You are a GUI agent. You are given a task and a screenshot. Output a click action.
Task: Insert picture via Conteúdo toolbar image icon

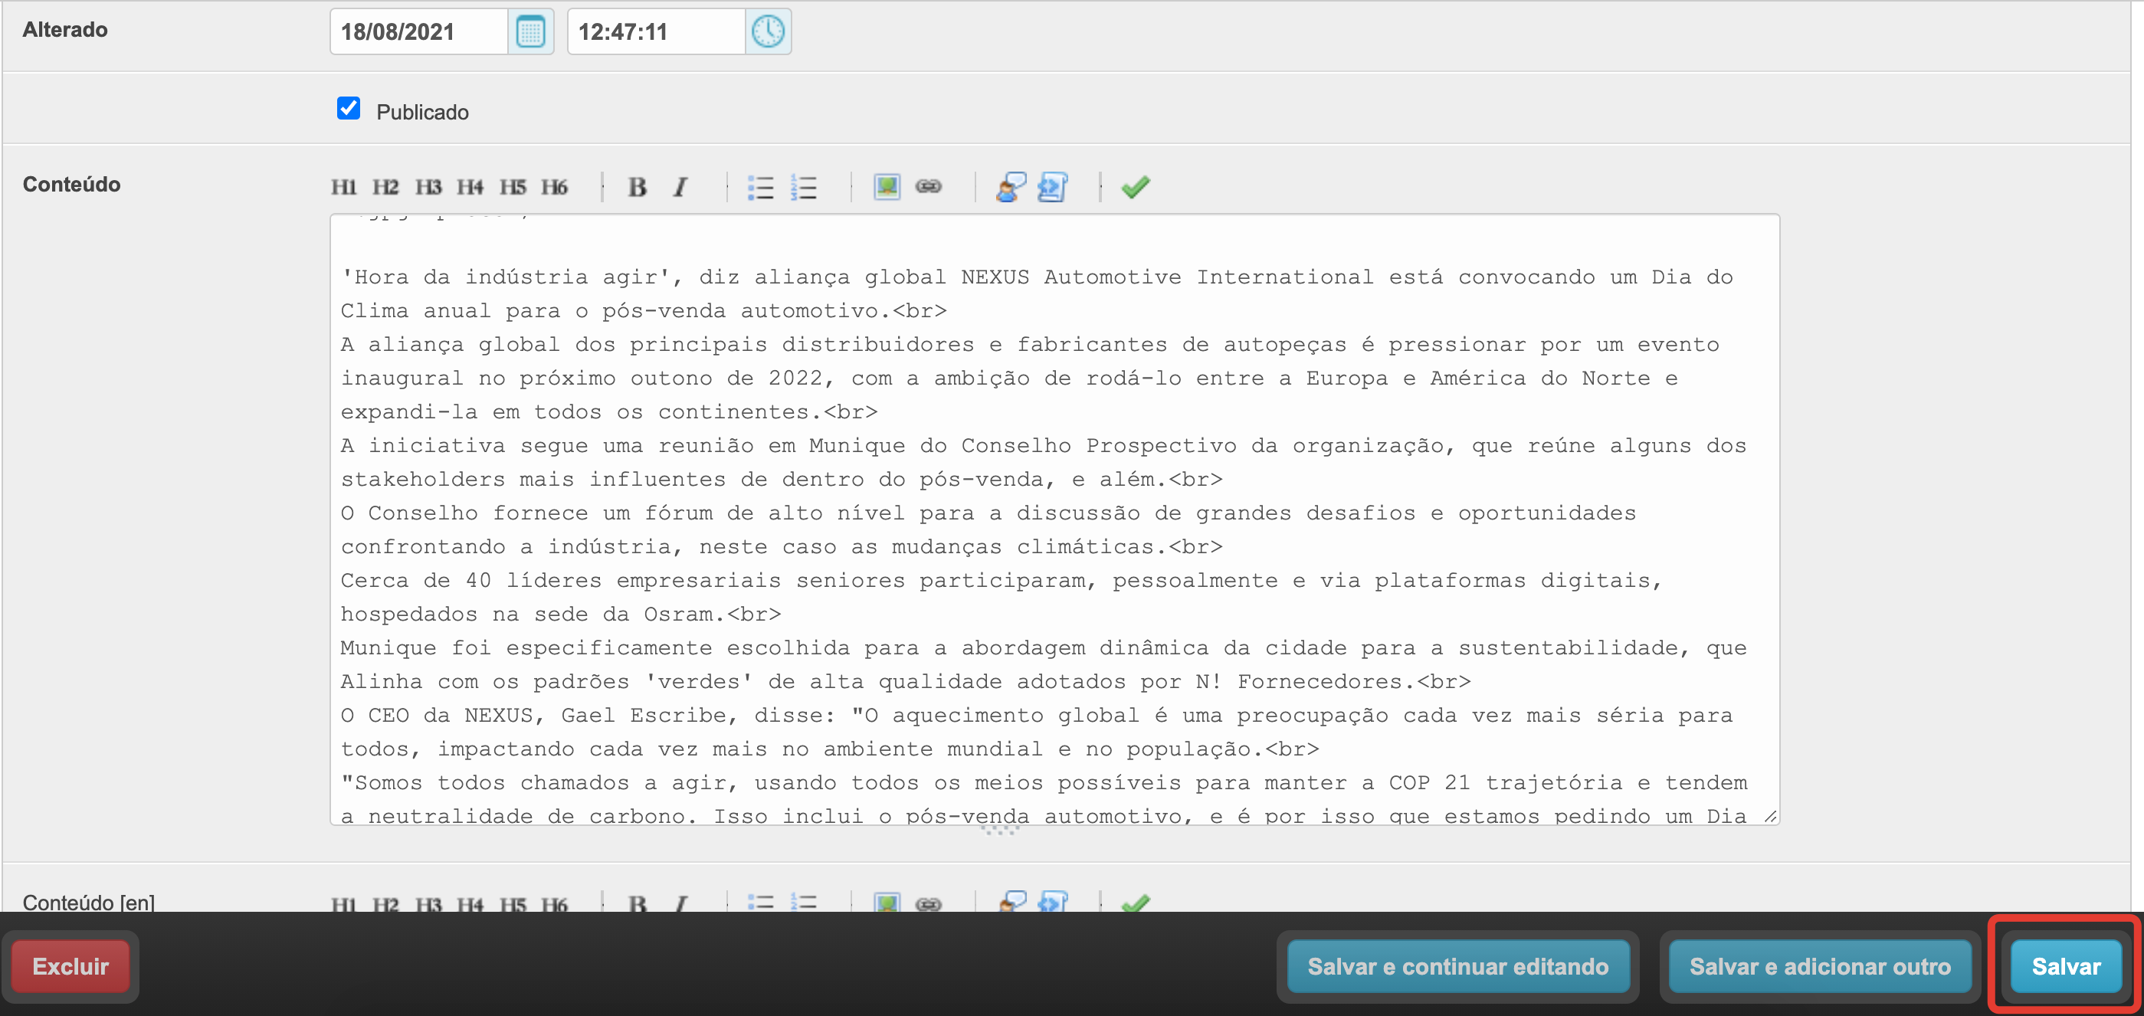tap(887, 187)
